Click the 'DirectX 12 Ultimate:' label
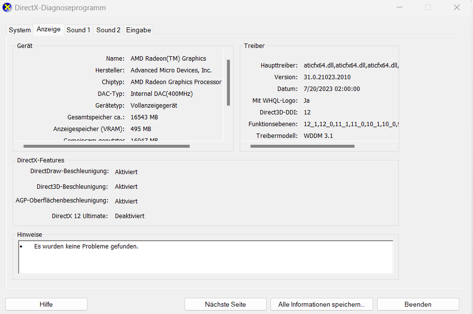 click(x=80, y=216)
